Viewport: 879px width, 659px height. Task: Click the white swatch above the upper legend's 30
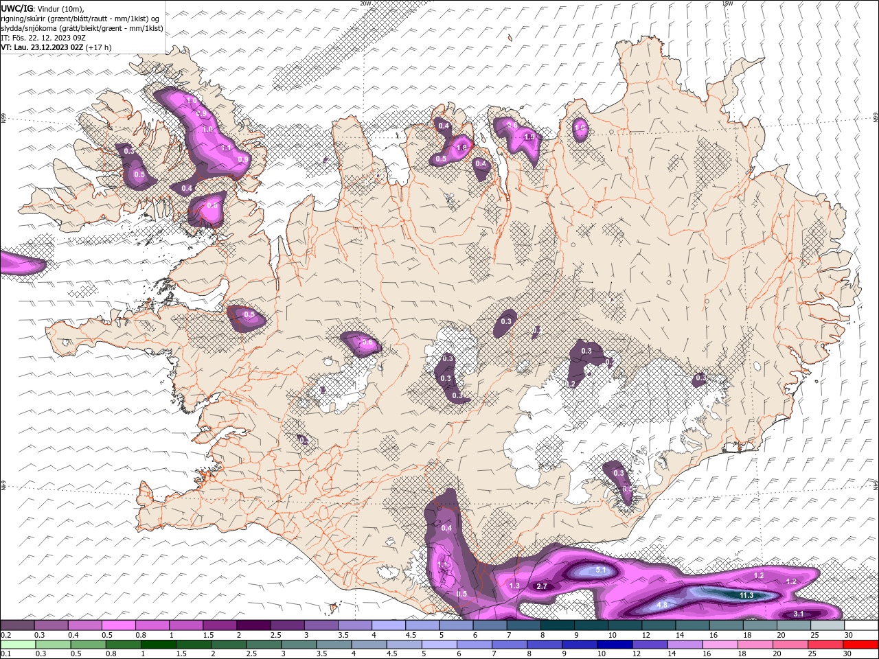point(861,625)
